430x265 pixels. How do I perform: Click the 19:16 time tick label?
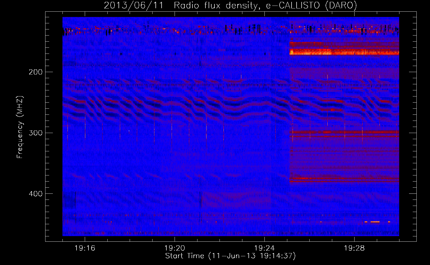(85, 248)
